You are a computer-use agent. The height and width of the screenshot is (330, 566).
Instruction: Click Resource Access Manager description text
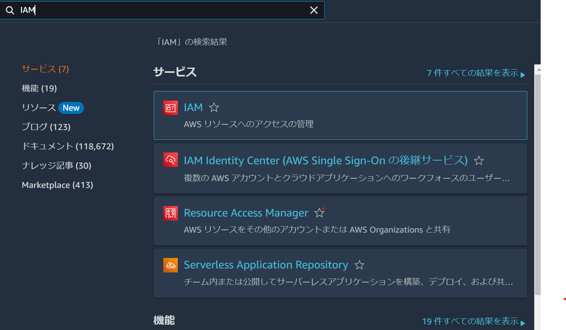(x=317, y=230)
